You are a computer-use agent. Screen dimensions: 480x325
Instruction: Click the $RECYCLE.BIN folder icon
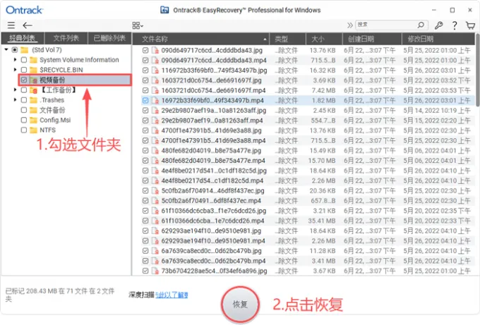tap(33, 70)
